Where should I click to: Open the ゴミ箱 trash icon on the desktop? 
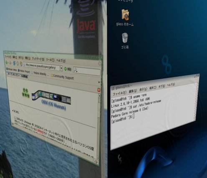(125, 38)
